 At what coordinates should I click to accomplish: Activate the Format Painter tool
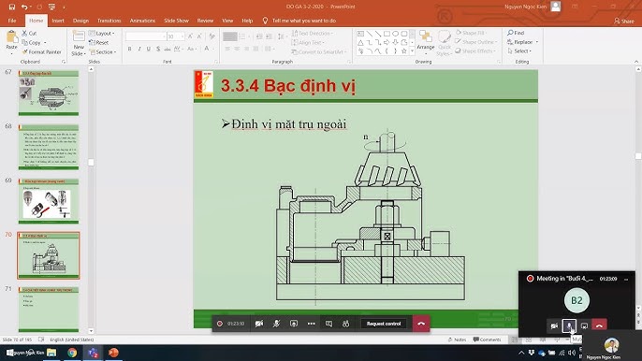coord(42,52)
